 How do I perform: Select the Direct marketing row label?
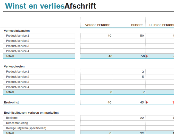(x=17, y=123)
